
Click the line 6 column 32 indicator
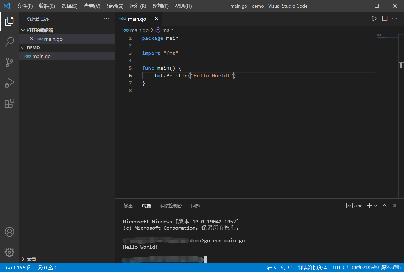pyautogui.click(x=280, y=268)
